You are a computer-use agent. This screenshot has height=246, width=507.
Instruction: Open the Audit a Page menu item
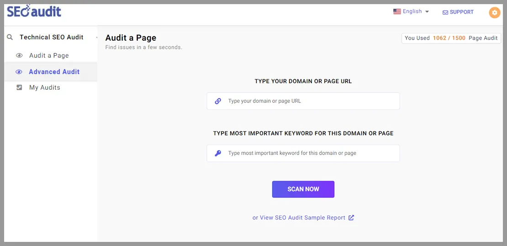49,55
